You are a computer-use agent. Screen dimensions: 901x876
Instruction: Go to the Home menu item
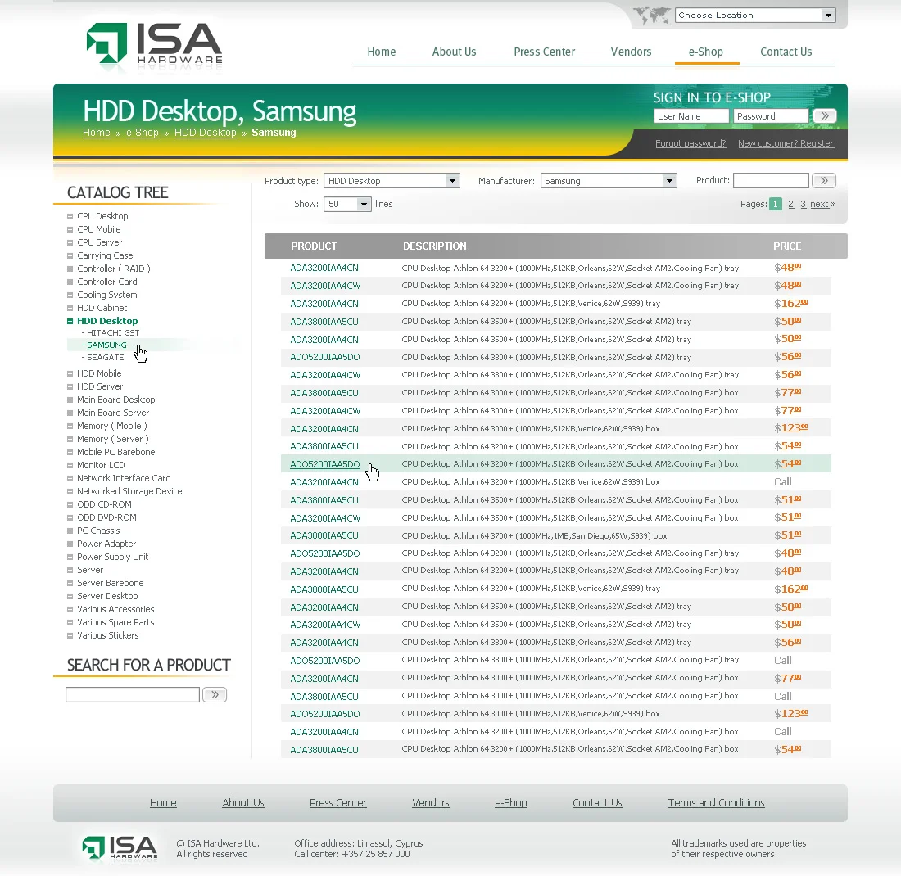pos(382,52)
